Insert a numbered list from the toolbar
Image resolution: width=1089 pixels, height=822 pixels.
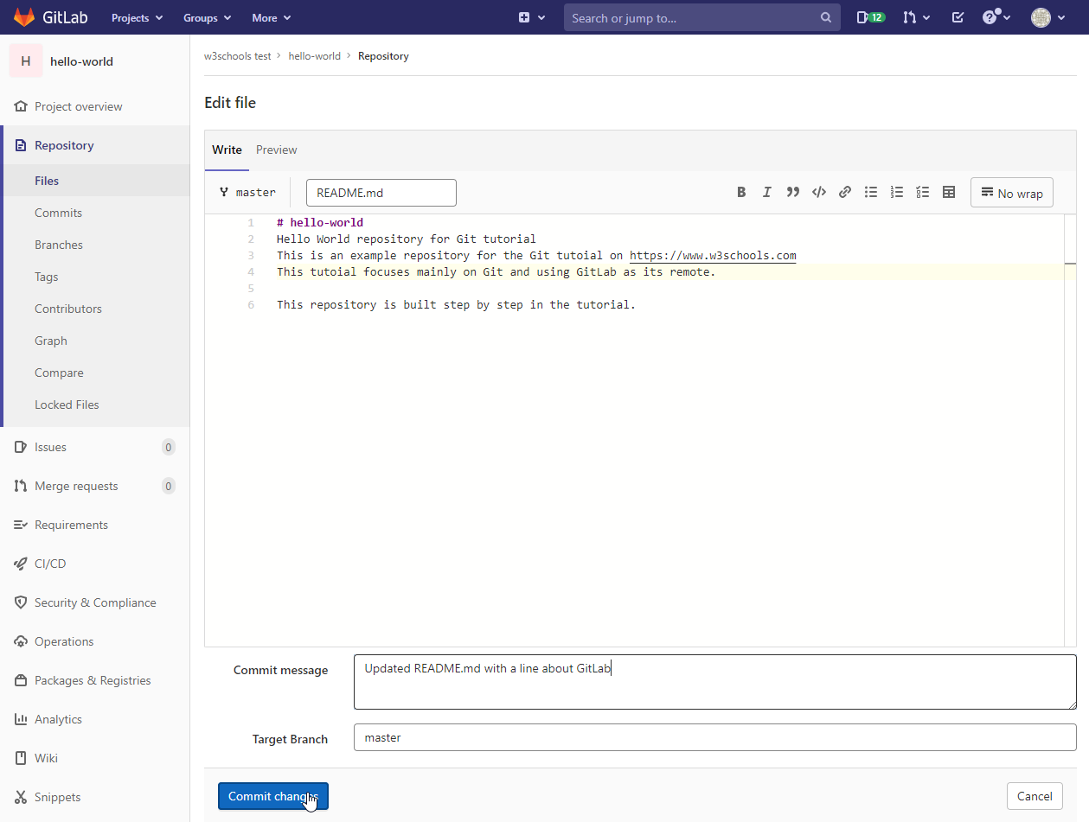click(897, 193)
